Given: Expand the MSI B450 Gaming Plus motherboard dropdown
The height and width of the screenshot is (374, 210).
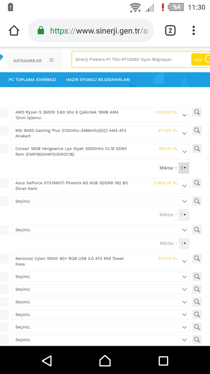Looking at the screenshot, I should pos(100,133).
